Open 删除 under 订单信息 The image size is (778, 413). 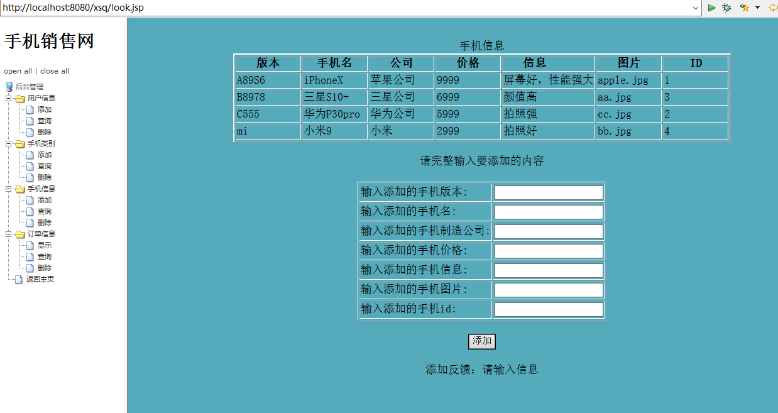(45, 268)
